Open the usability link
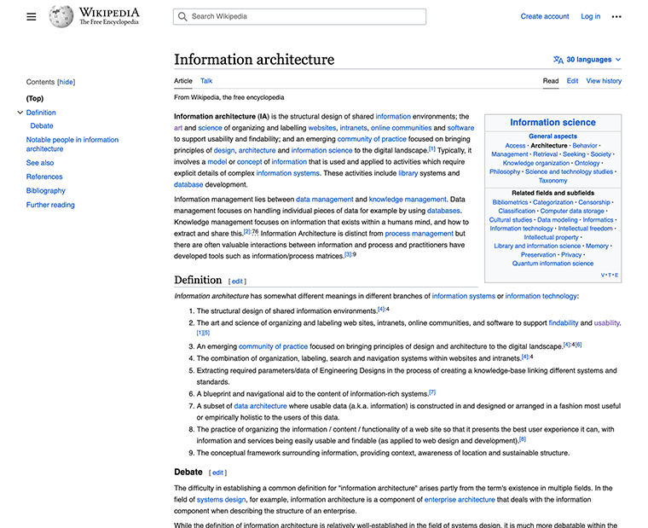Screen dimensions: 648x528 point(607,323)
